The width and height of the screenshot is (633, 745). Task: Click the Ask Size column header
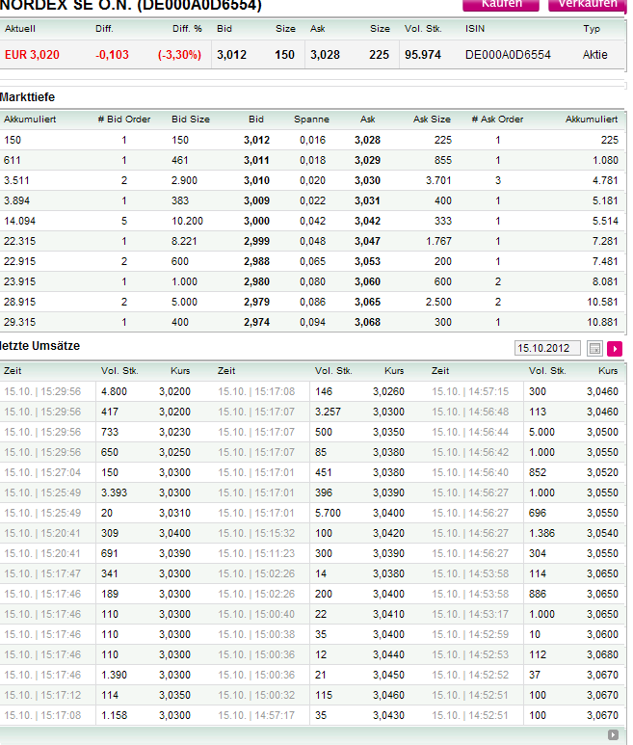pyautogui.click(x=432, y=120)
